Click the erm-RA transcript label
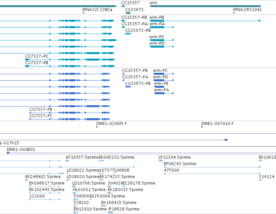Image resolution: width=276 pixels, height=214 pixels. (157, 24)
